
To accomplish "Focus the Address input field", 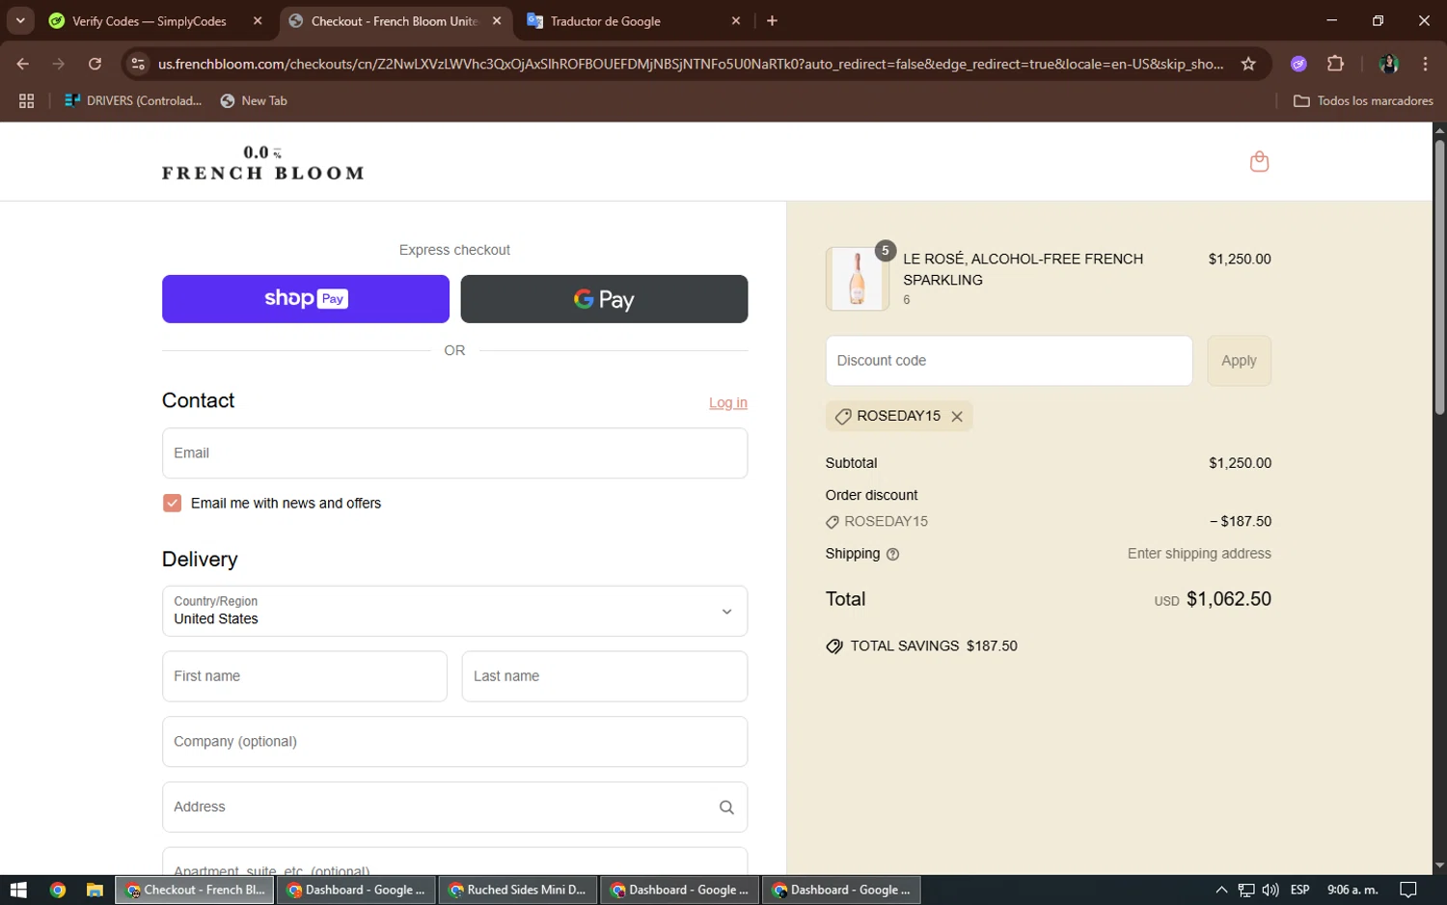I will coord(454,808).
